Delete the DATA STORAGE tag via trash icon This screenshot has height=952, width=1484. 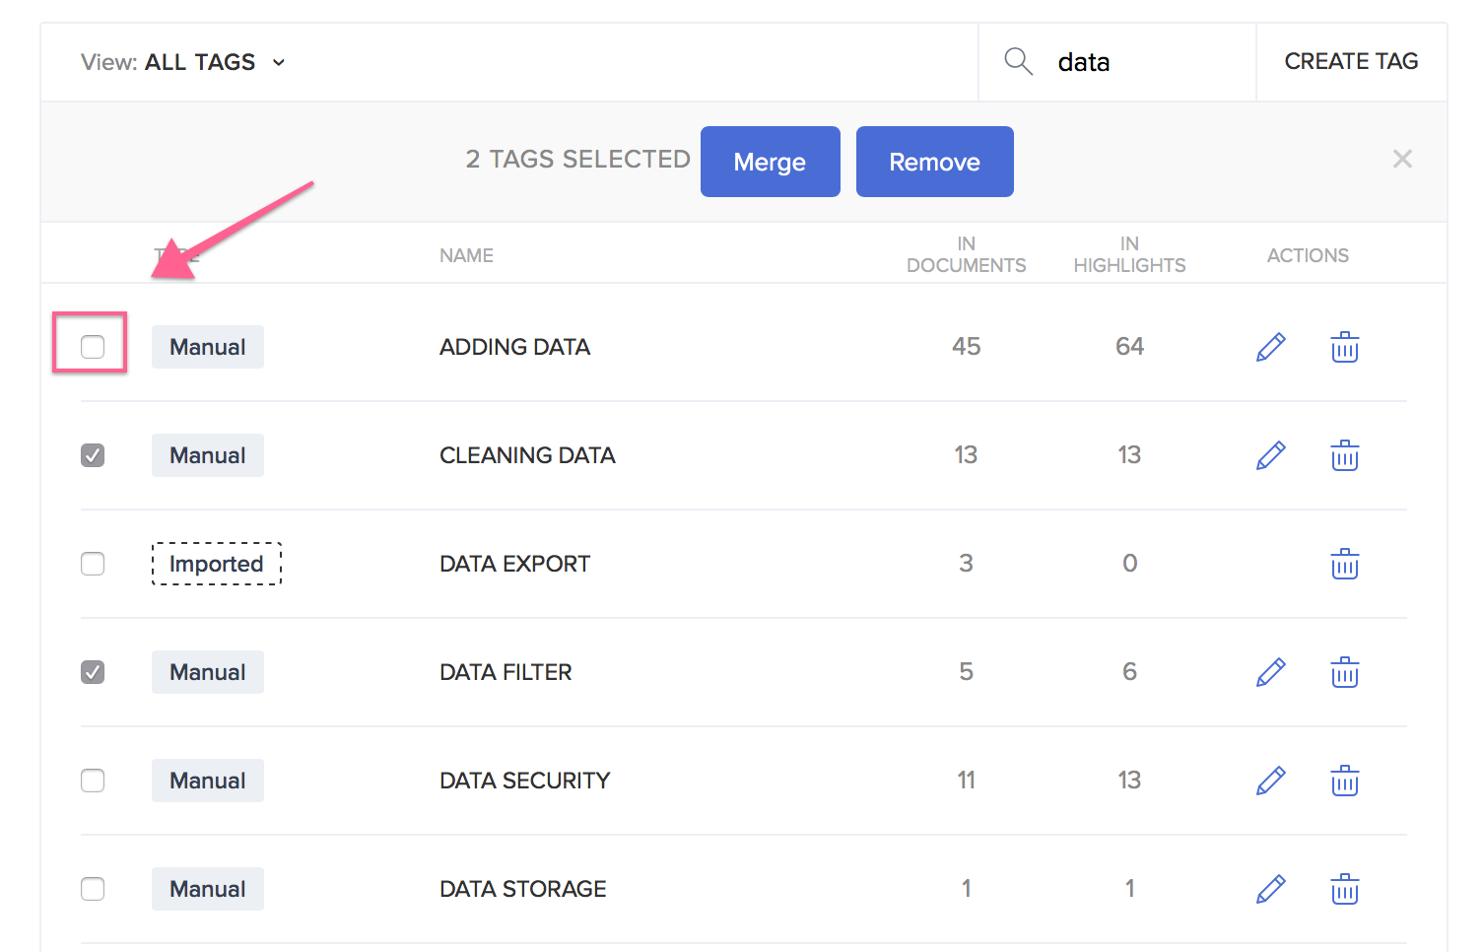coord(1345,889)
